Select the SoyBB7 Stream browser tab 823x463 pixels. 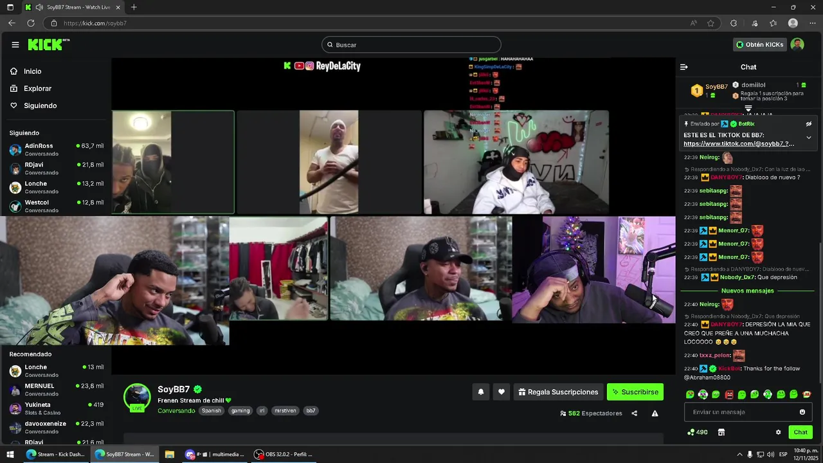[72, 7]
